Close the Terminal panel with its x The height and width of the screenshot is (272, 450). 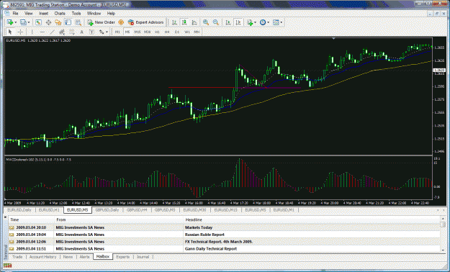pos(6,217)
